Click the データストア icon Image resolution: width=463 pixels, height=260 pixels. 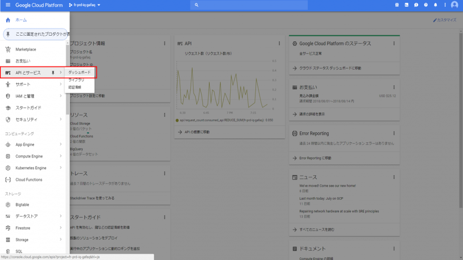click(x=8, y=216)
